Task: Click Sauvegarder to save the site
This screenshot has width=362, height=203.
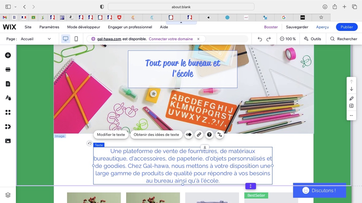Action: (297, 27)
